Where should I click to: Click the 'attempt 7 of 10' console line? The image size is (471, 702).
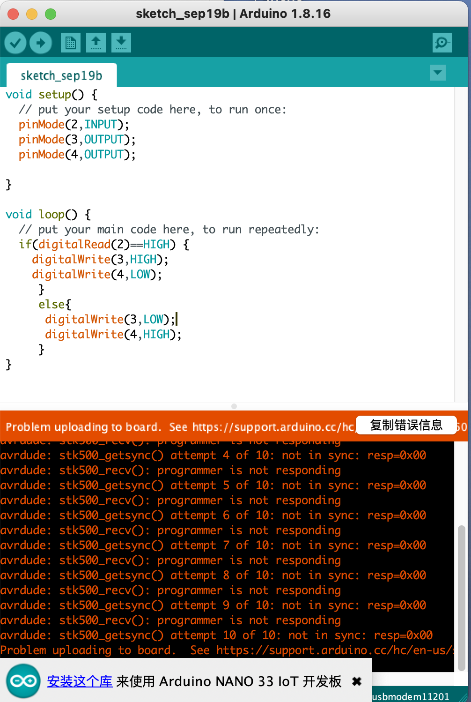coord(213,545)
